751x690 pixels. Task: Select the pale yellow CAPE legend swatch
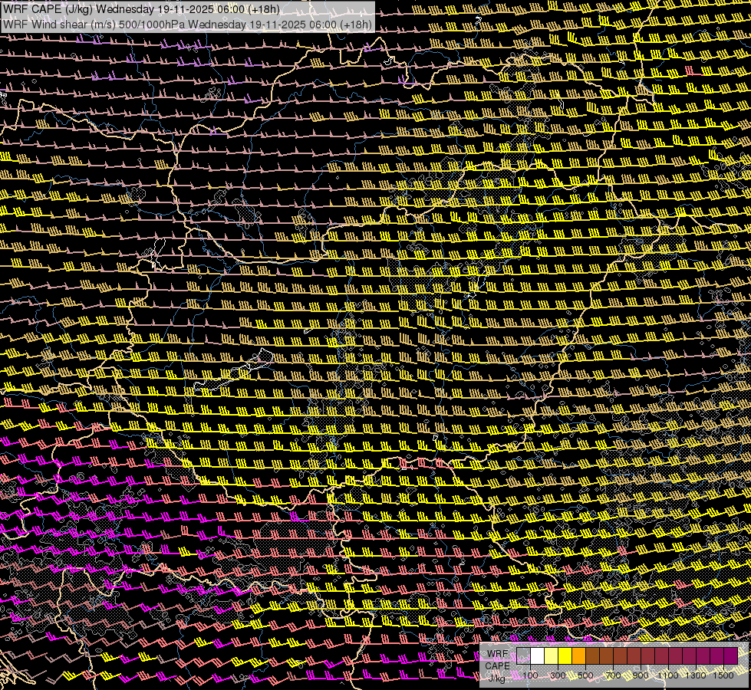point(552,655)
